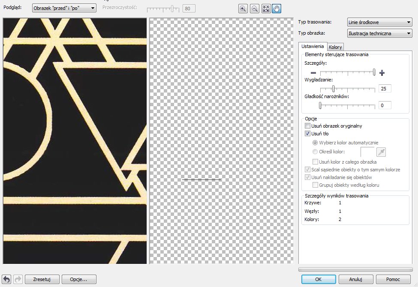
Task: Click the Gładkość narożników value field
Action: pos(385,105)
